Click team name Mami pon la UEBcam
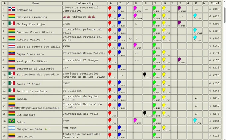The width and height of the screenshot is (226, 140). (x=32, y=61)
